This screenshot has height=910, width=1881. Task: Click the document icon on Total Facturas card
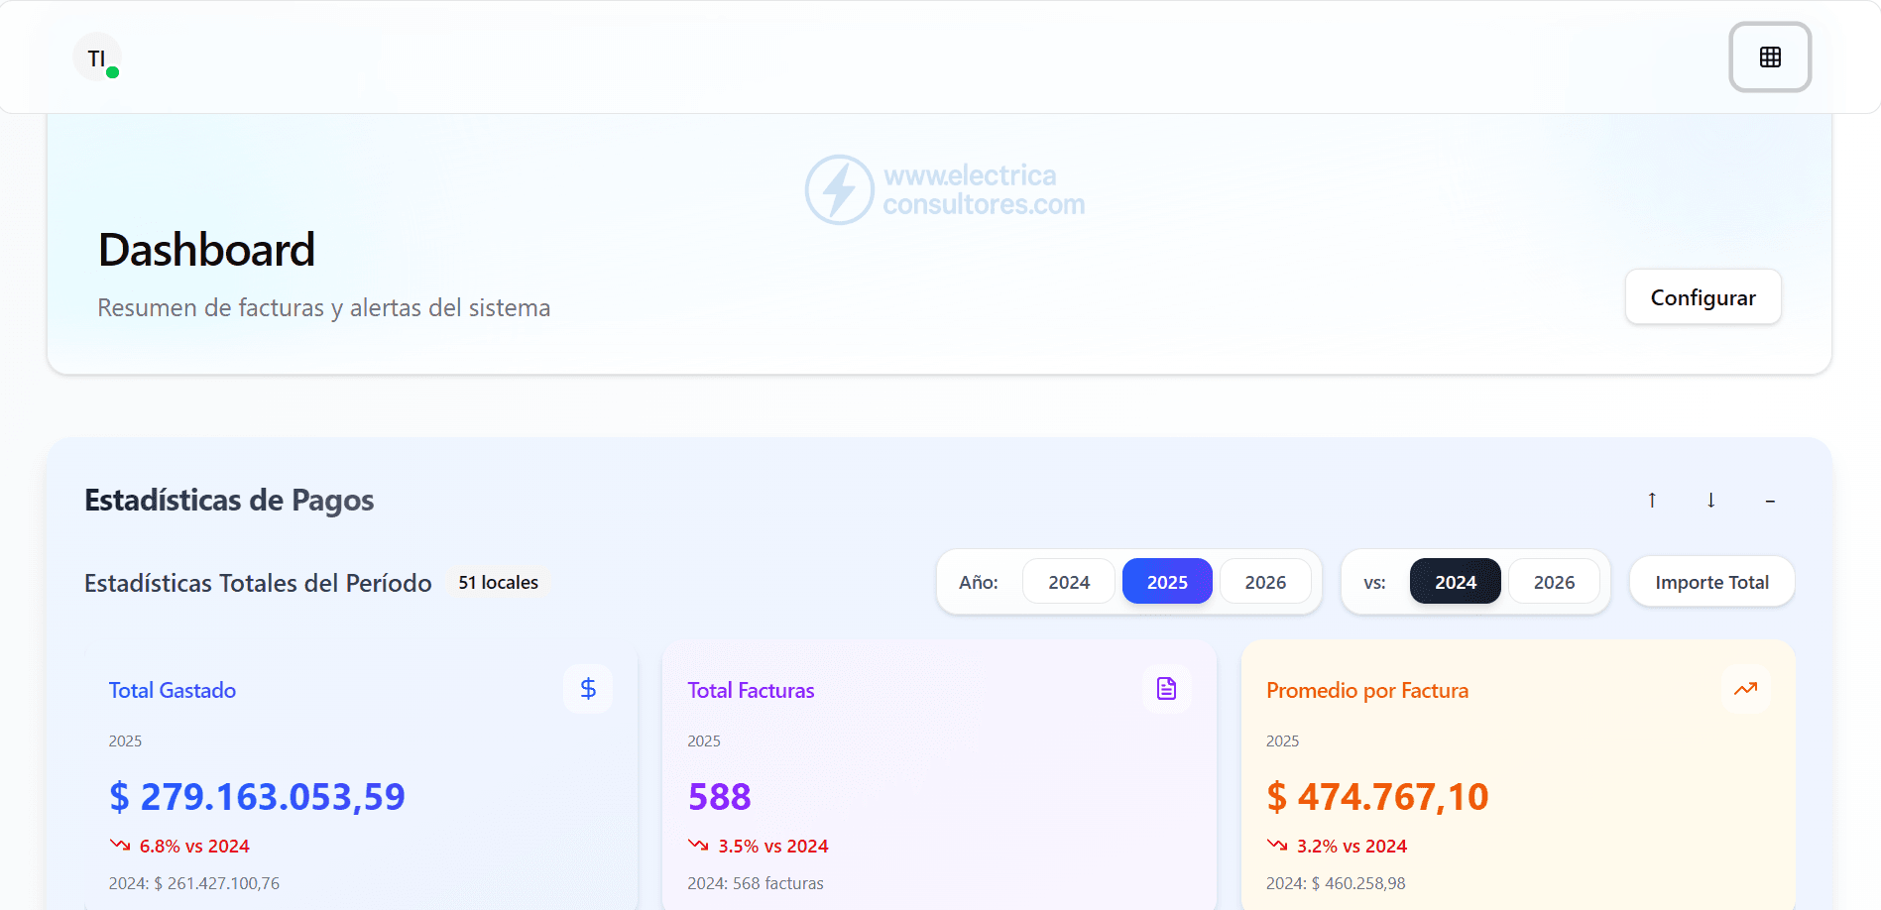pos(1166,688)
